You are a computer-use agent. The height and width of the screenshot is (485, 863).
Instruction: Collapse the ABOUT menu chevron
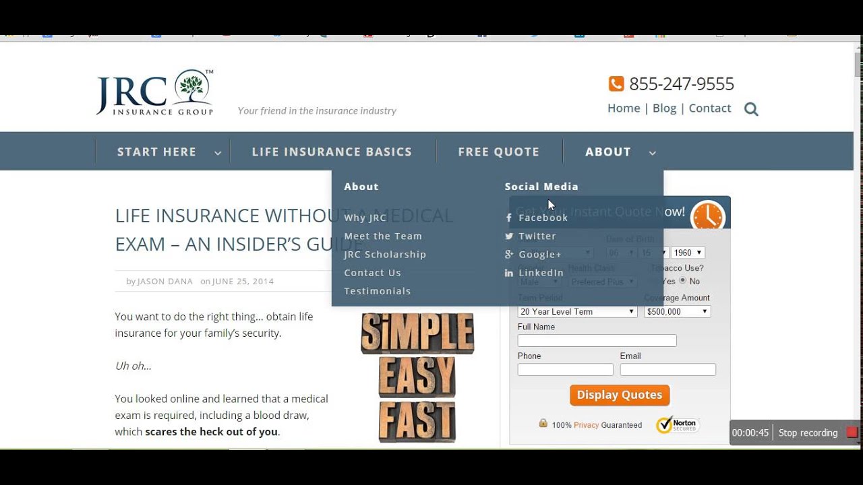pos(652,153)
